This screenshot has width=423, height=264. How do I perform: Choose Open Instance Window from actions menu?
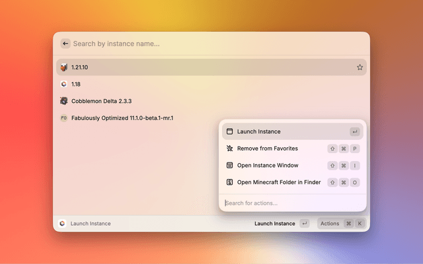[x=267, y=165]
